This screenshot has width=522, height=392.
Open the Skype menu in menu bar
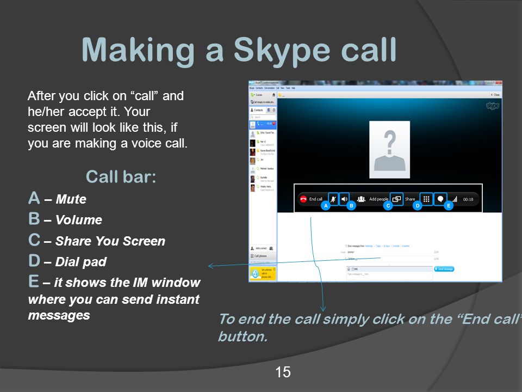pos(252,88)
